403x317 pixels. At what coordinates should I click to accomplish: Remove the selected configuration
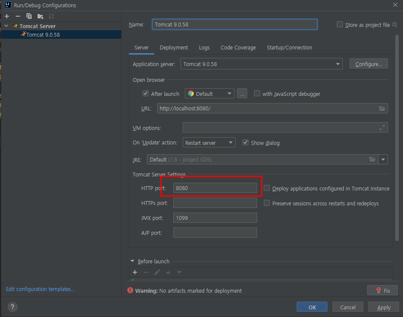point(18,17)
